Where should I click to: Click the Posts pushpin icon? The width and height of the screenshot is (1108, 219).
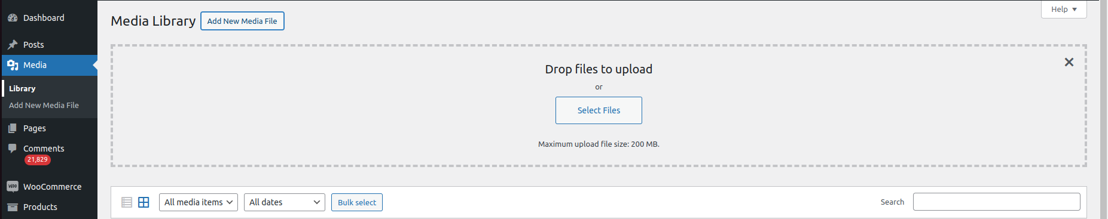(x=13, y=45)
